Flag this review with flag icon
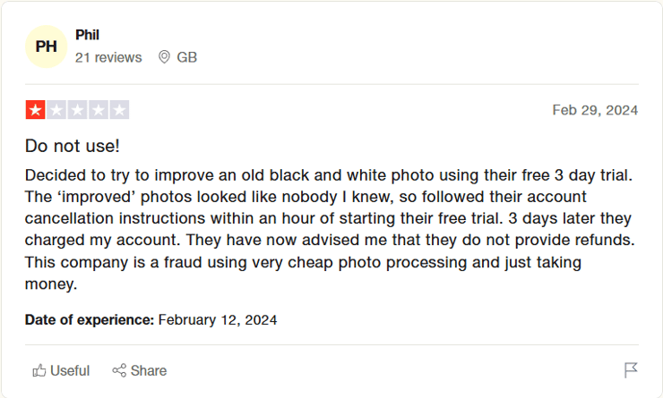 coord(631,370)
